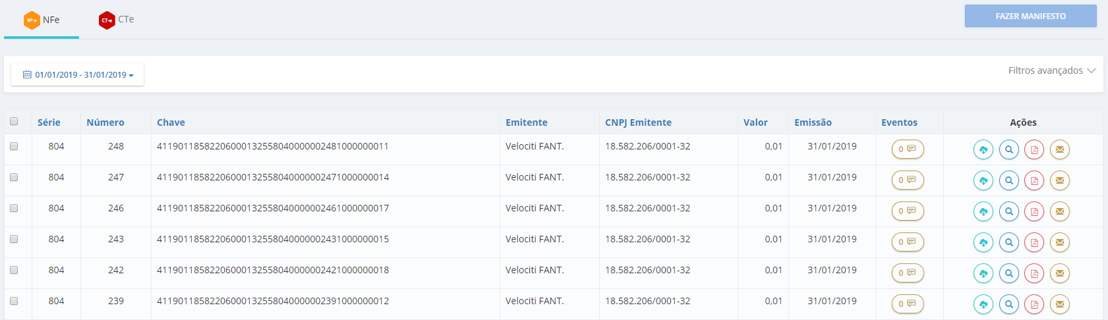This screenshot has height=320, width=1108.
Task: Open PDF of note number 242
Action: 1034,273
